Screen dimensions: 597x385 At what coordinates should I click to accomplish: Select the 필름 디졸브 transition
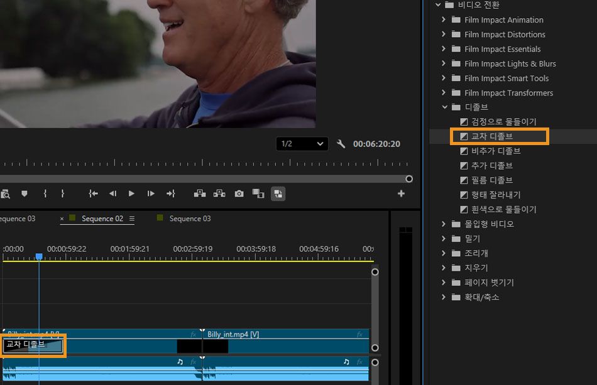(x=492, y=180)
